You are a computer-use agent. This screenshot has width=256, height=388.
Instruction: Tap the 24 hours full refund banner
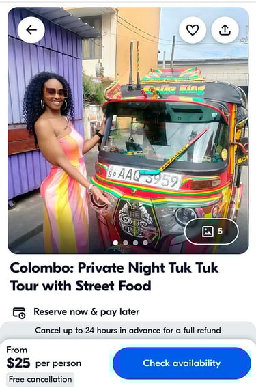point(128,331)
